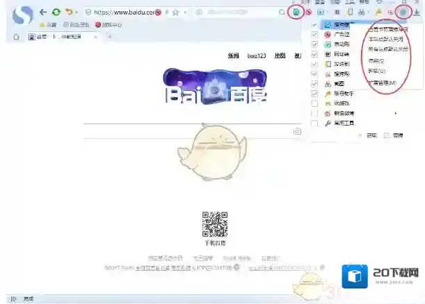The width and height of the screenshot is (425, 304).
Task: Click the Baidu doodle logo image
Action: (215, 86)
